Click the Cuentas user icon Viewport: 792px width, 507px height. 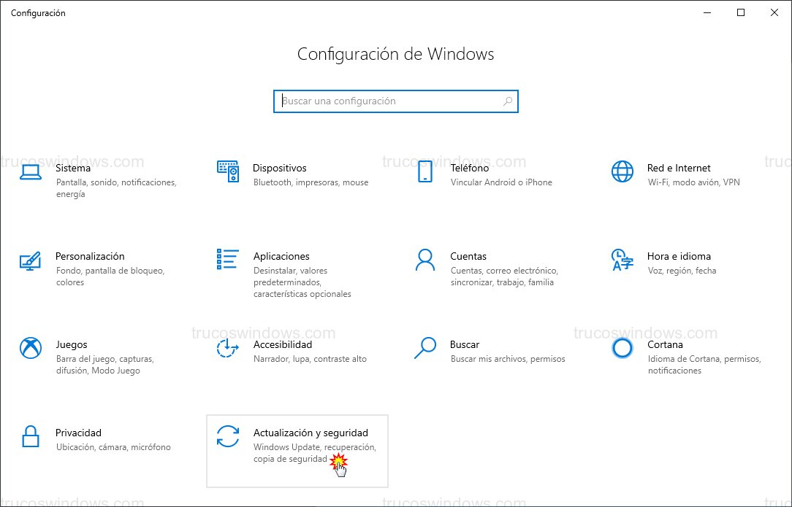tap(425, 260)
